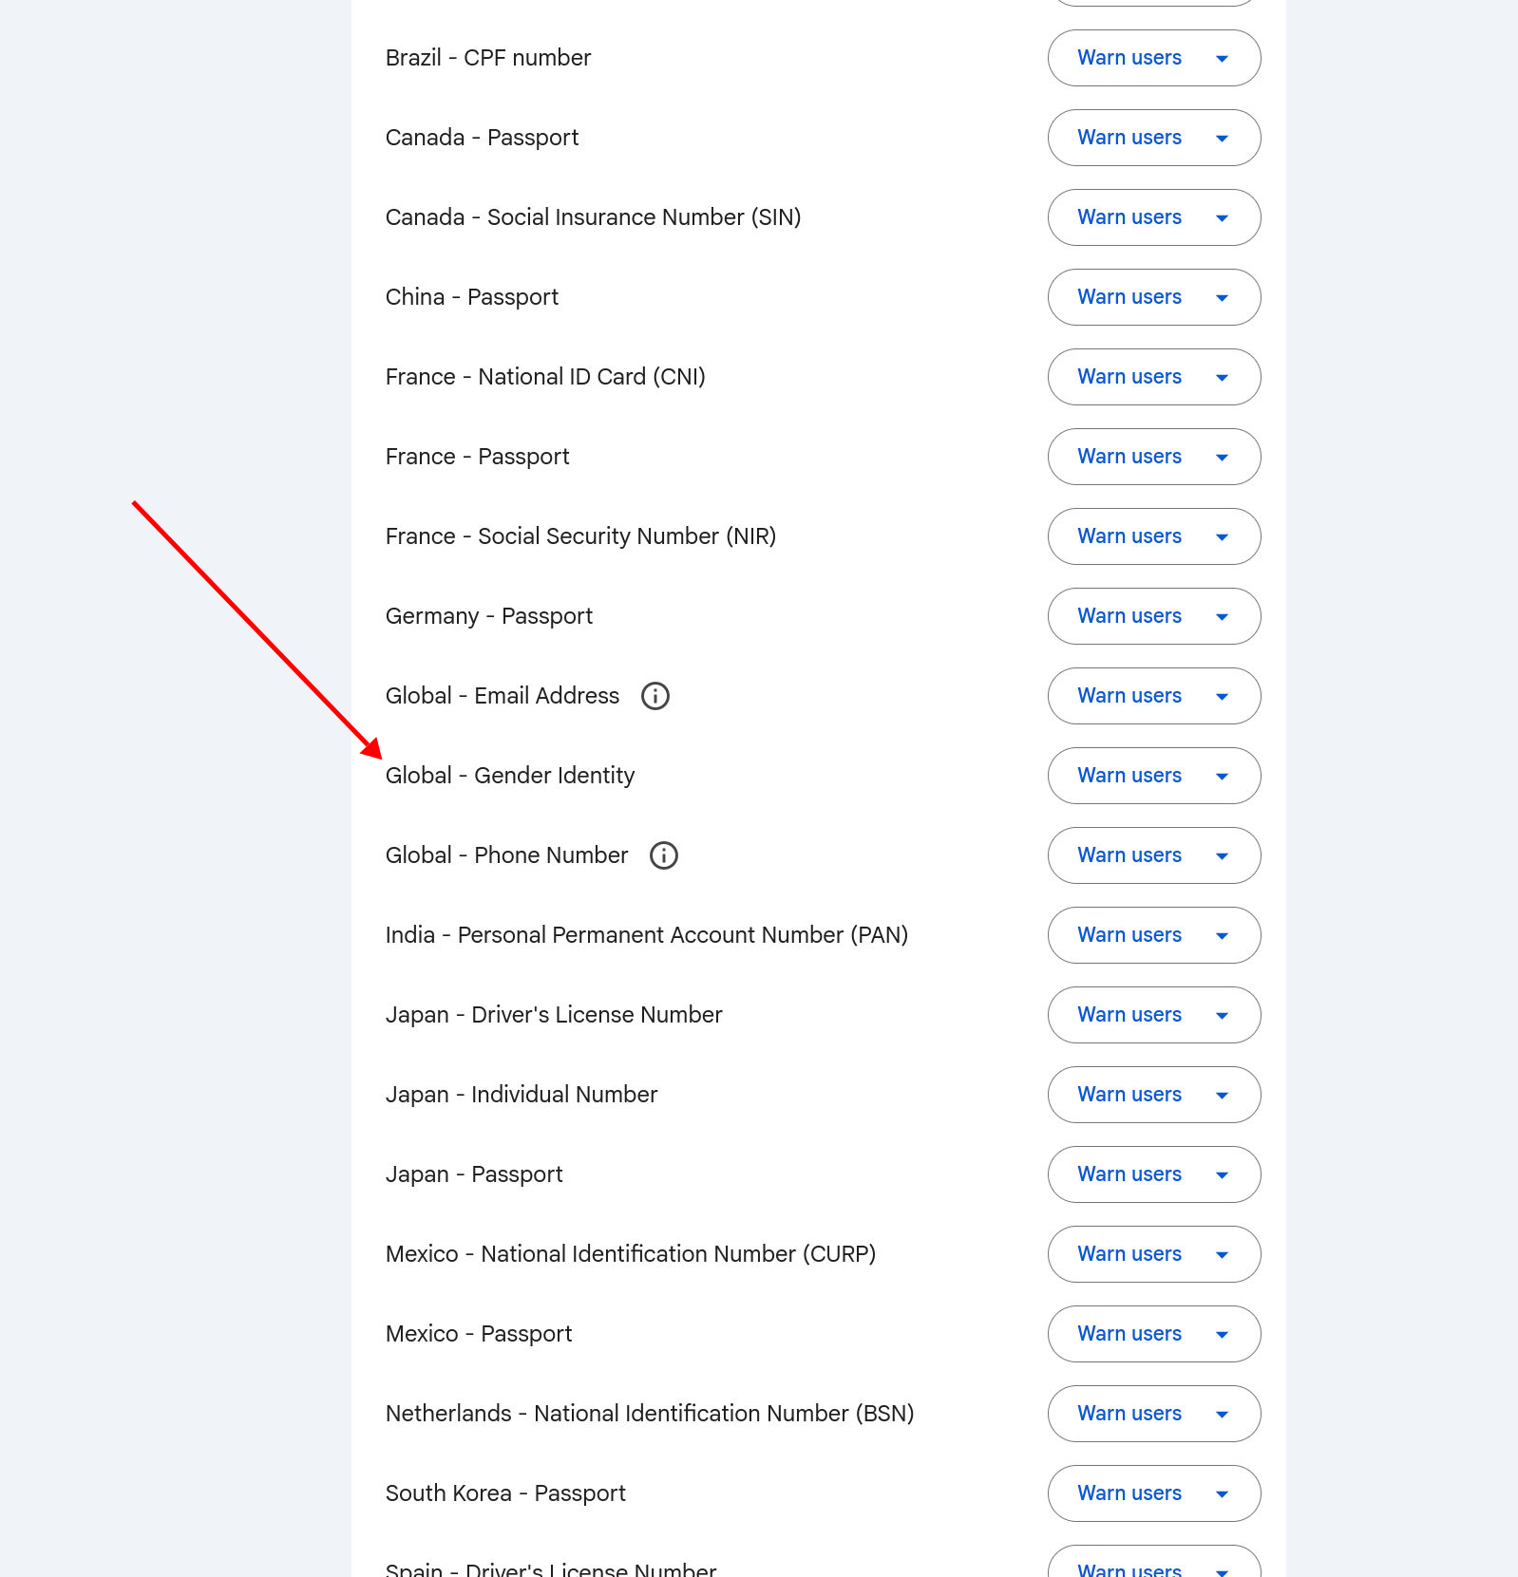Click the info icon beside Global - Email Address
1518x1577 pixels.
click(x=655, y=696)
